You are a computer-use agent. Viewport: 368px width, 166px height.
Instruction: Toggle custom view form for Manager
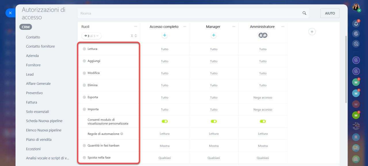click(214, 121)
